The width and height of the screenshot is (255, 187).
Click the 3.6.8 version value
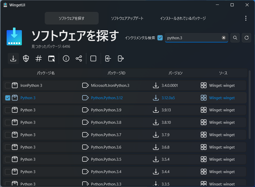[x=166, y=147]
